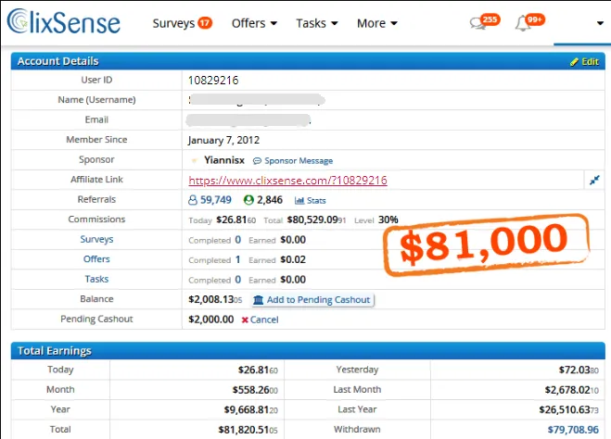This screenshot has width=611, height=439.
Task: Click the green active referrals icon
Action: coord(248,200)
